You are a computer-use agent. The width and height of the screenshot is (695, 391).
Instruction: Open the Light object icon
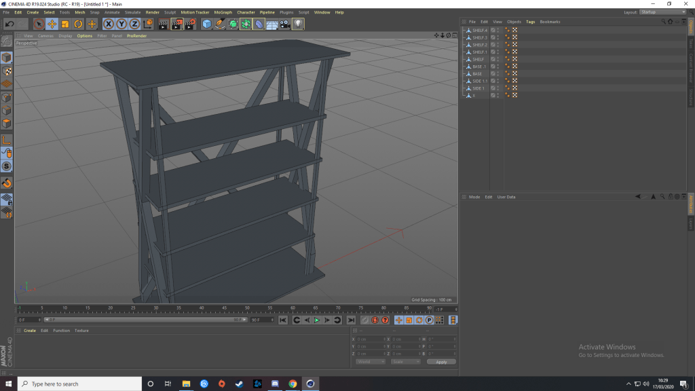point(298,24)
